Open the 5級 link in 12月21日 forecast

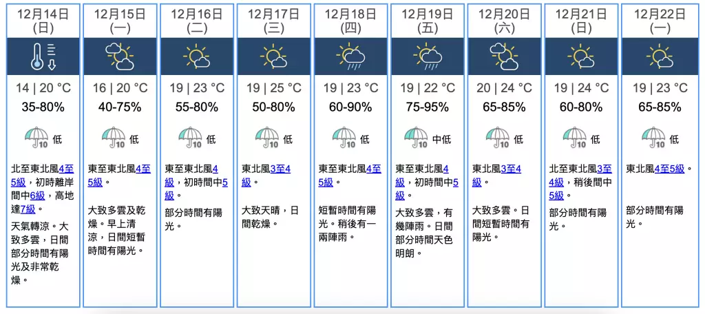coord(556,196)
